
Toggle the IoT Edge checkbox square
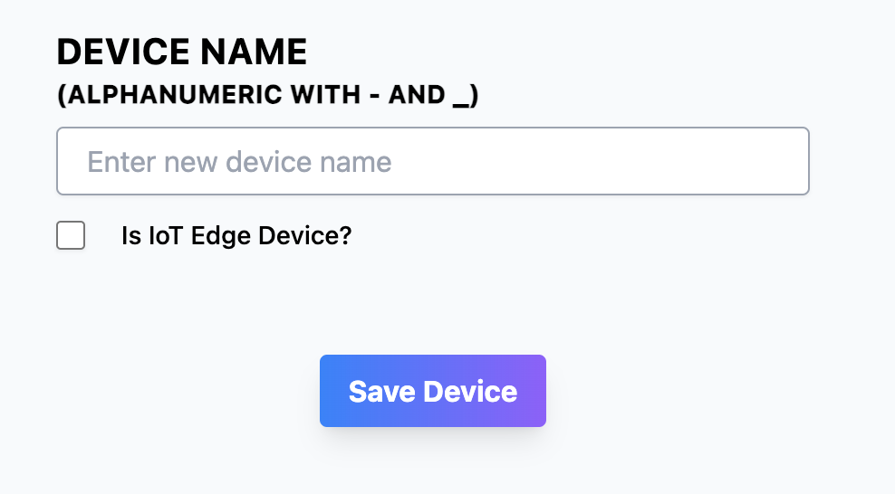coord(71,235)
